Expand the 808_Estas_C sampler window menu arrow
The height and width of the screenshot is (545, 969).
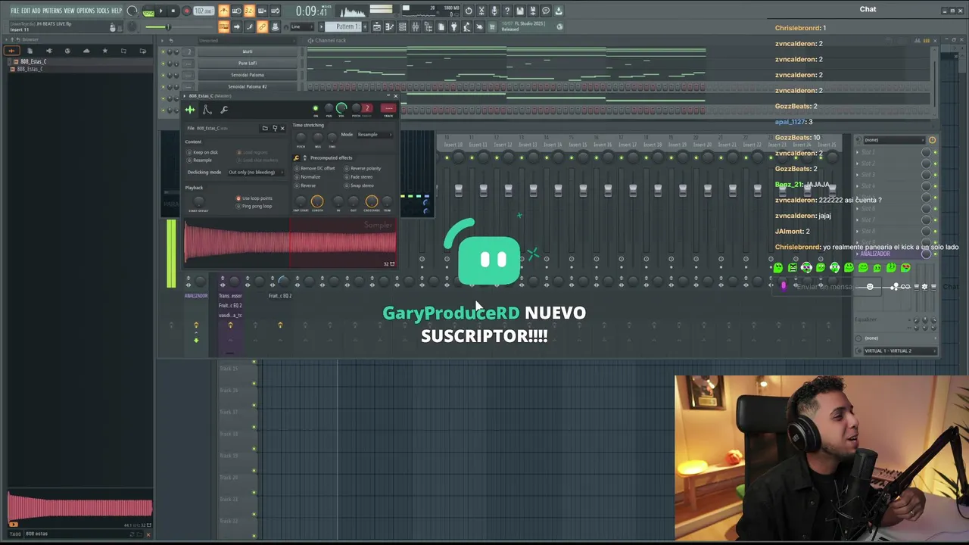pyautogui.click(x=185, y=96)
